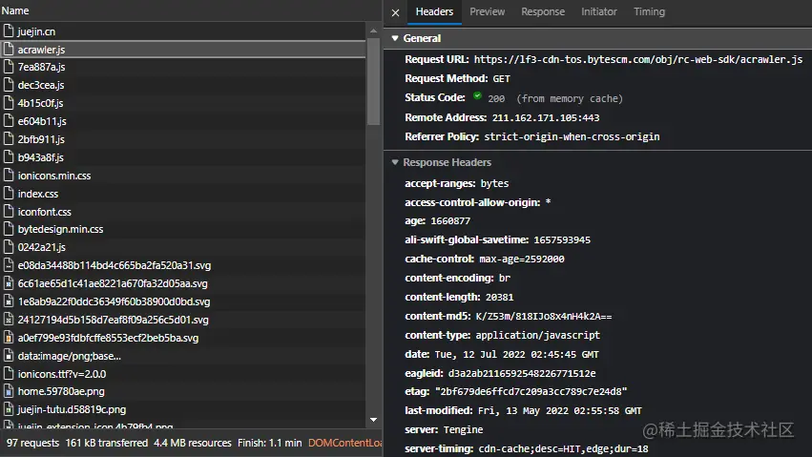Open the Initiator tab
The image size is (812, 457).
tap(598, 11)
